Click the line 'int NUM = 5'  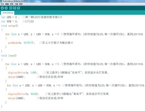click(x=10, y=22)
